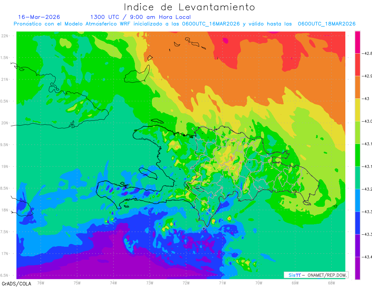This screenshot has width=372, height=287.
Task: Click the '76W' longitude label
Action: click(41, 283)
